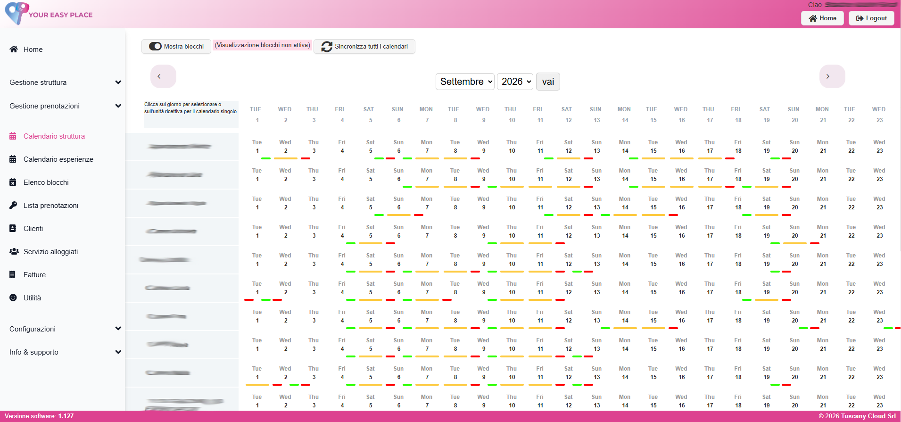This screenshot has height=422, width=901.
Task: Click the fourth blurred unit name
Action: [171, 232]
